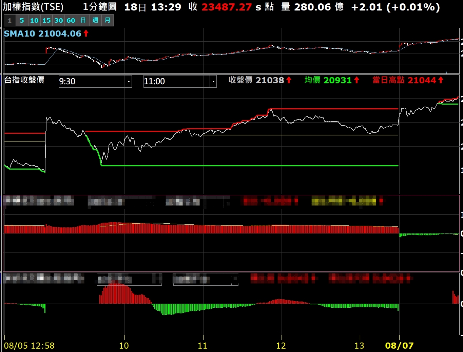This screenshot has width=463, height=352.
Task: Select weekly (週) chart period
Action: coord(95,20)
